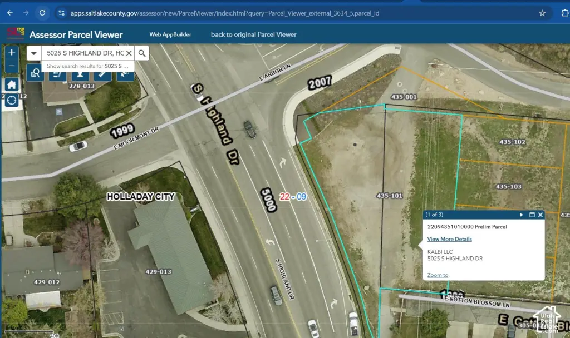
Task: Click parcel label 429-012 on the map
Action: point(47,282)
